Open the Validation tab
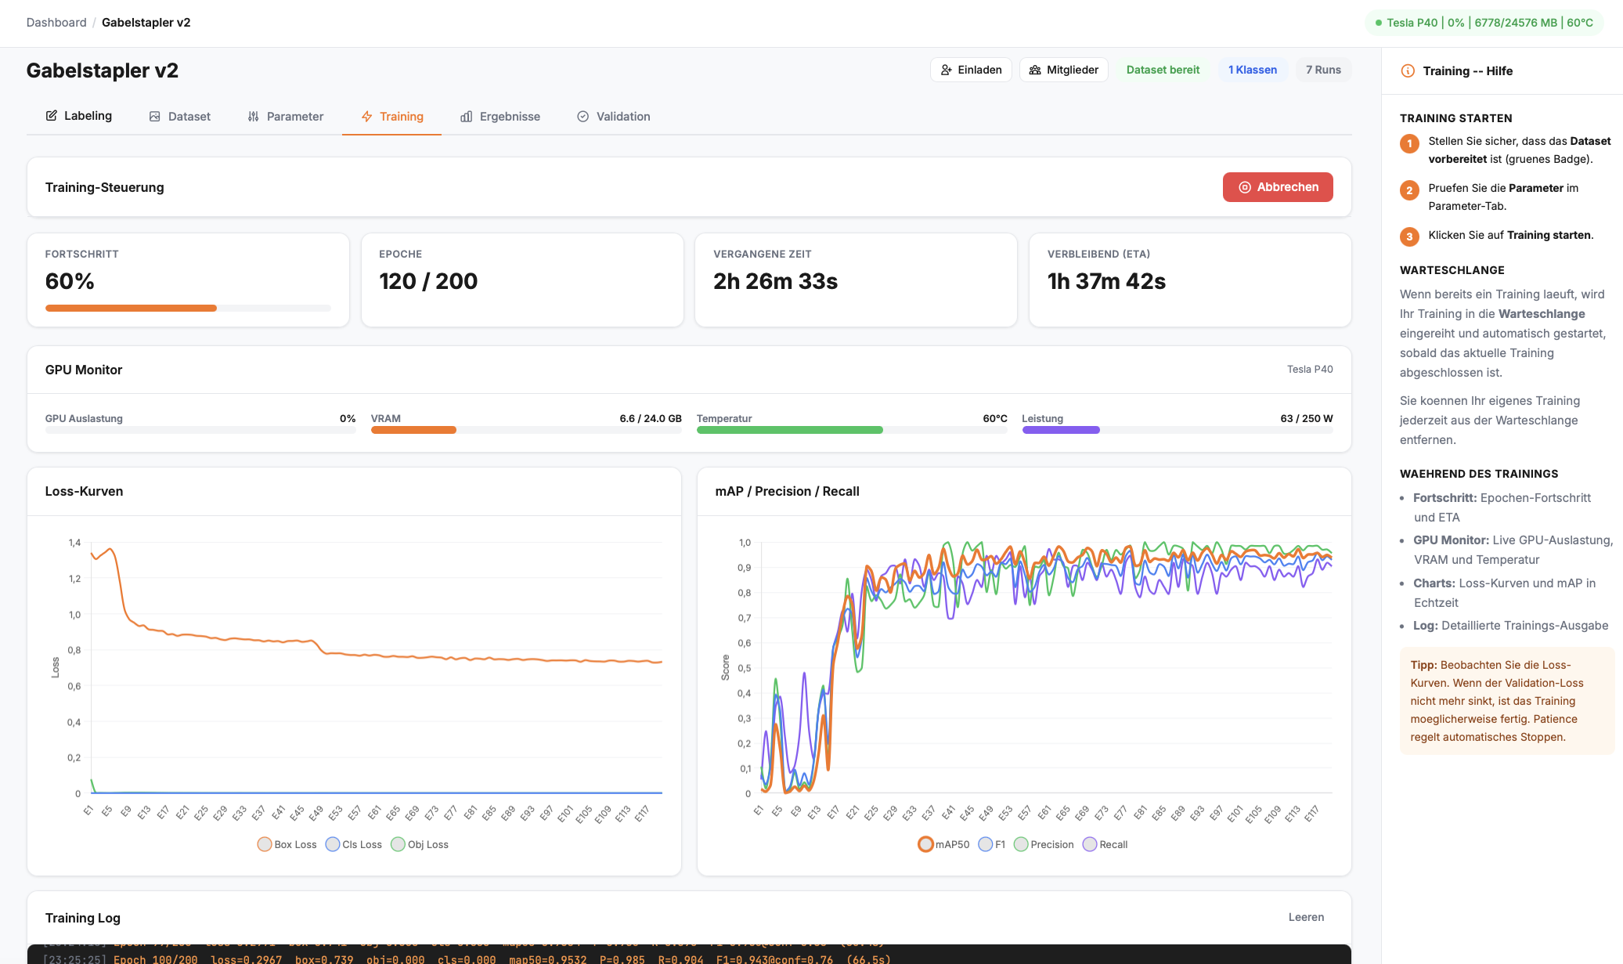1623x964 pixels. (x=613, y=116)
